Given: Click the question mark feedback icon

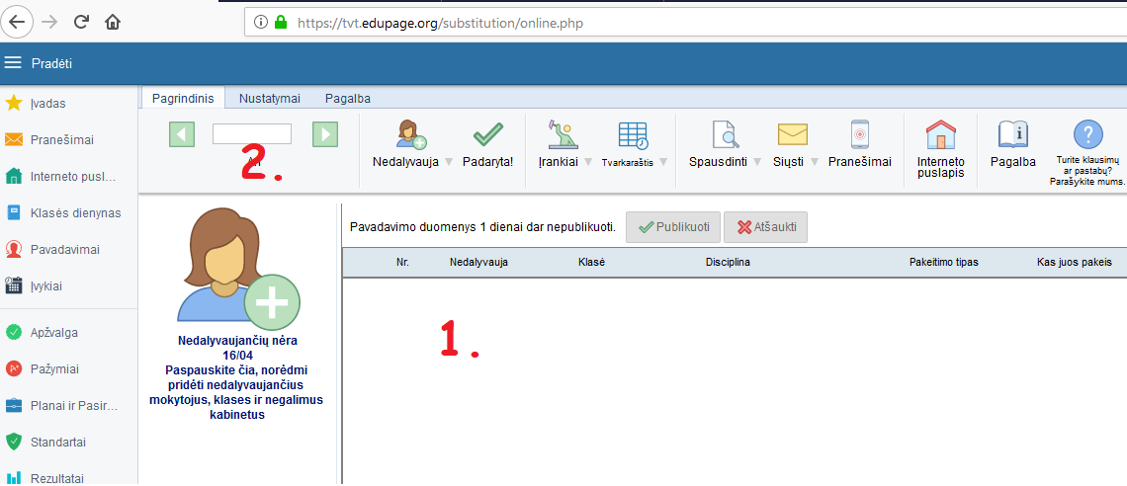Looking at the screenshot, I should click(1087, 134).
